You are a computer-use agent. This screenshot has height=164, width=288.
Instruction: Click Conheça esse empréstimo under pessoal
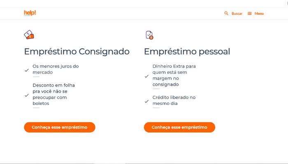[x=179, y=127]
